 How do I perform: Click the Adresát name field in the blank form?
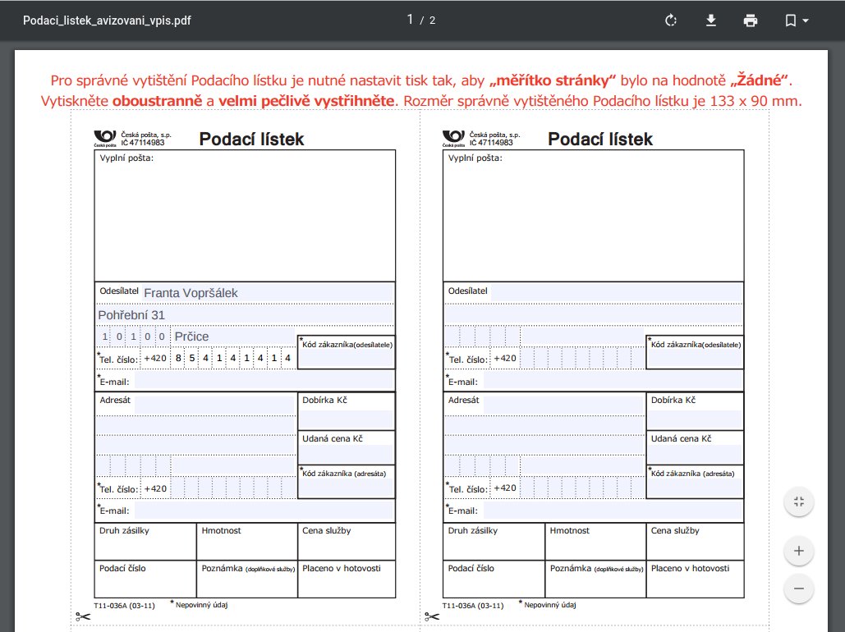pyautogui.click(x=563, y=405)
